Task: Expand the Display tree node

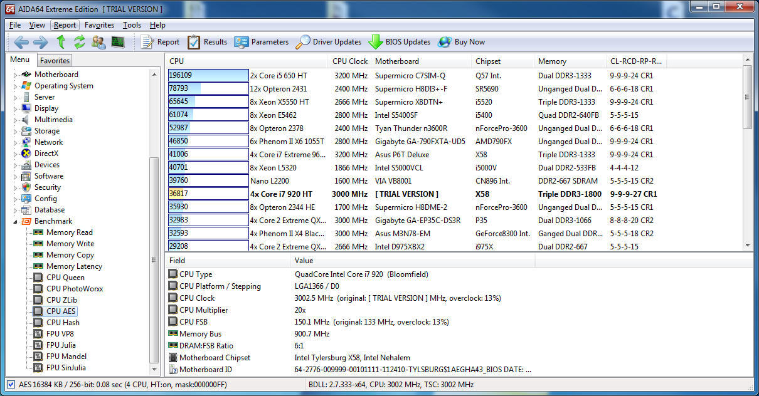Action: 16,108
